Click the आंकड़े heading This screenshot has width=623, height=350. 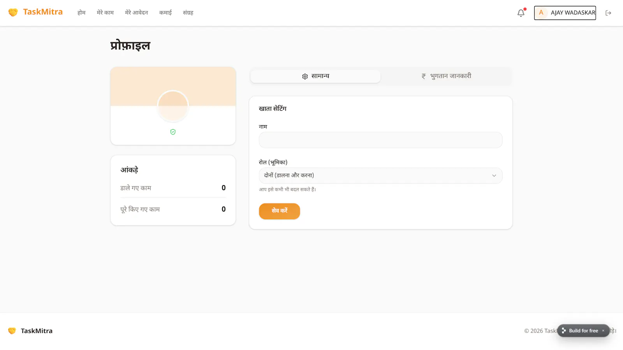[129, 170]
